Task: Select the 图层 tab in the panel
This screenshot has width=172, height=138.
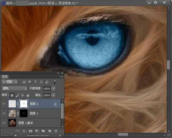Action: coord(5,77)
